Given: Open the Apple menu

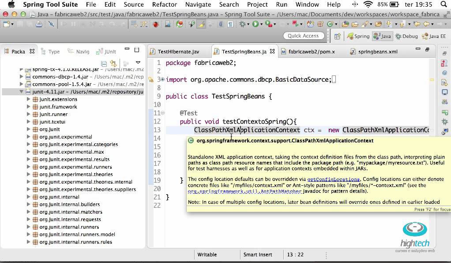Looking at the screenshot, I should (x=11, y=4).
